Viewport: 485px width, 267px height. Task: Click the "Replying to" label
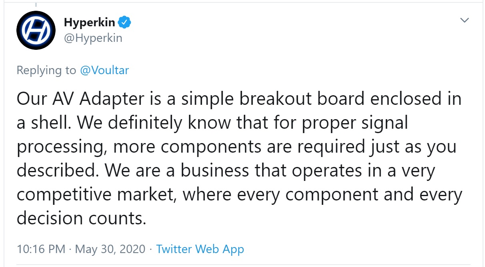(x=46, y=71)
